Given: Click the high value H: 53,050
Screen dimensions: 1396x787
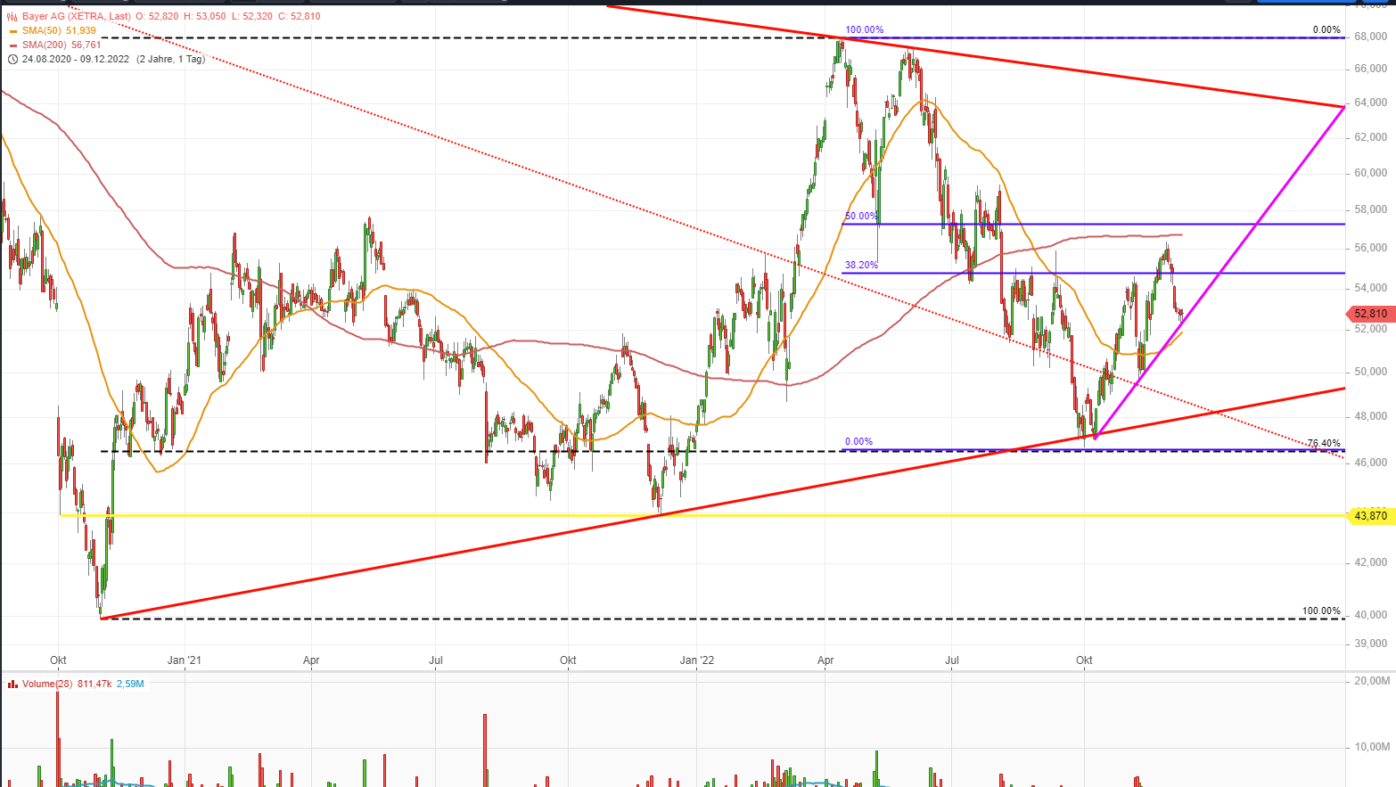Looking at the screenshot, I should 204,17.
